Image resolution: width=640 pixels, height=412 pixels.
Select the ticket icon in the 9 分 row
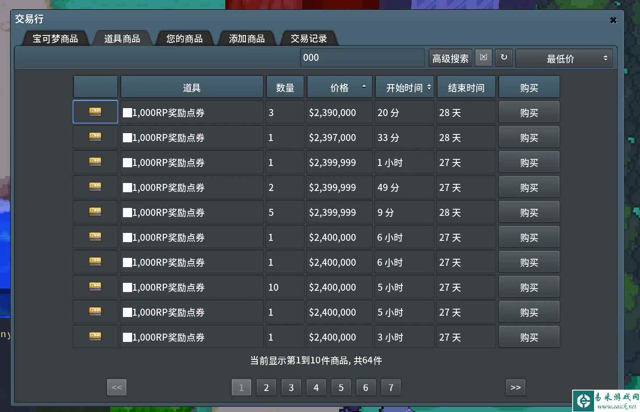(x=95, y=211)
